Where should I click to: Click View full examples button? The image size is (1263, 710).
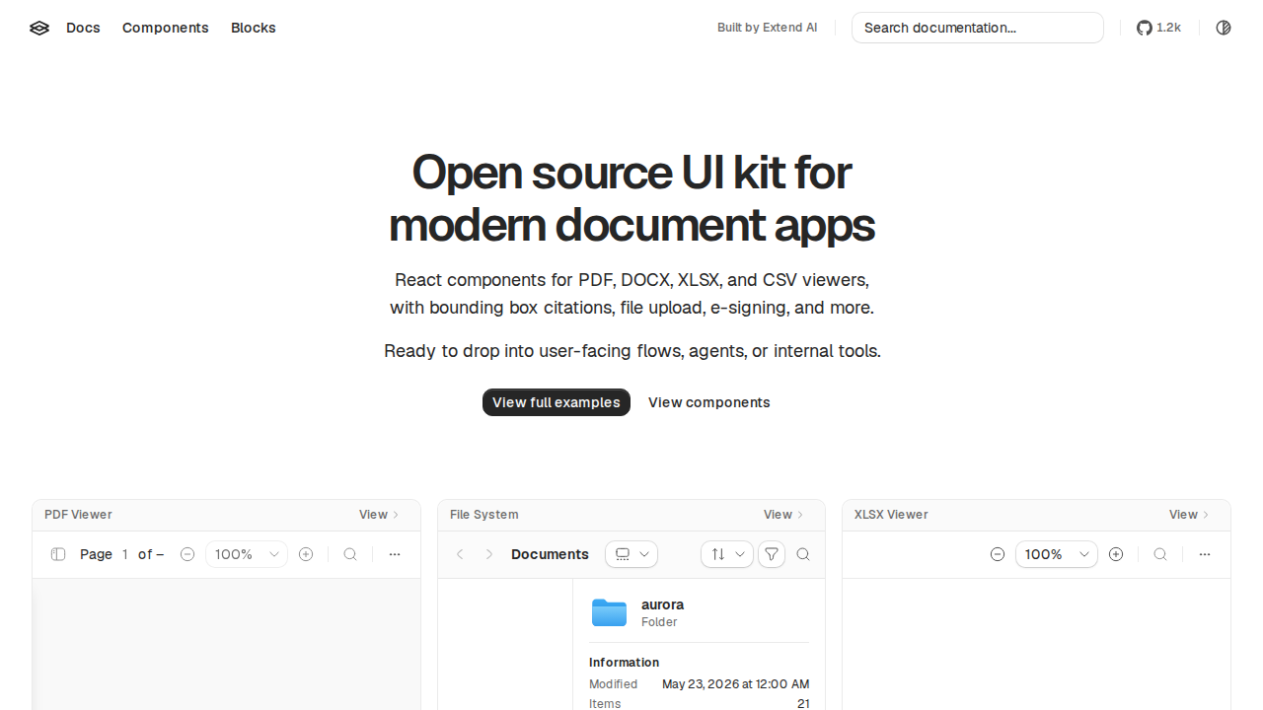[557, 402]
